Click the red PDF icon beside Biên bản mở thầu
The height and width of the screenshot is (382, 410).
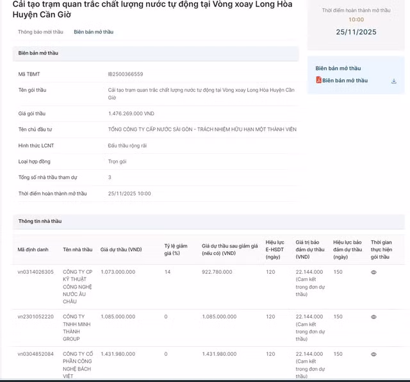click(318, 81)
